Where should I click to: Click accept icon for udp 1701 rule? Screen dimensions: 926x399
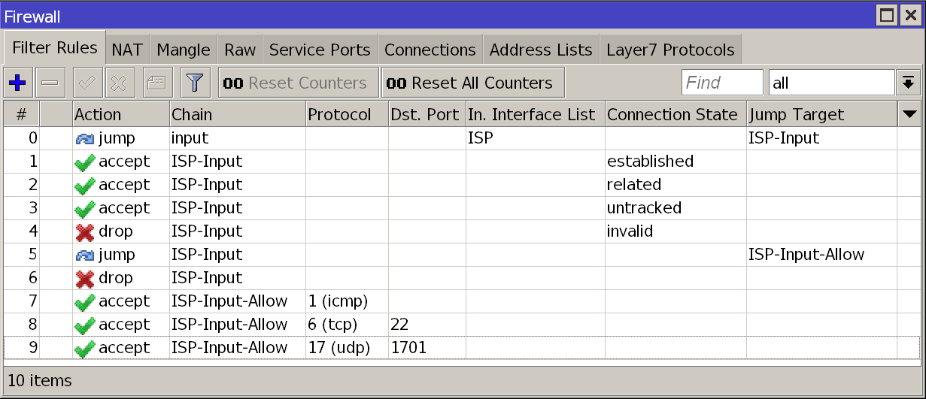point(86,349)
